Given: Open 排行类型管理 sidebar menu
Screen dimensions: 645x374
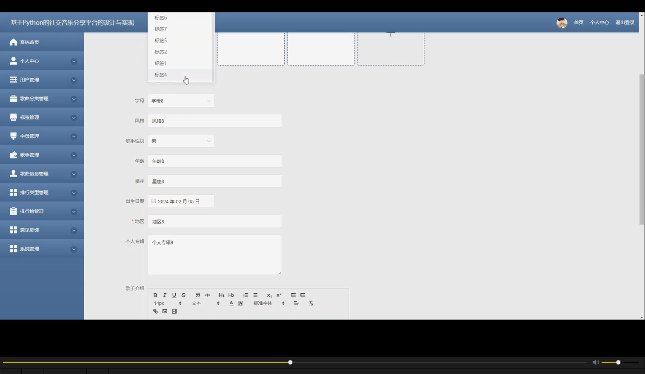Looking at the screenshot, I should (x=42, y=192).
